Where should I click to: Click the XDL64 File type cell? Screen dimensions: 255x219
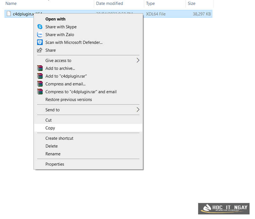pyautogui.click(x=156, y=14)
